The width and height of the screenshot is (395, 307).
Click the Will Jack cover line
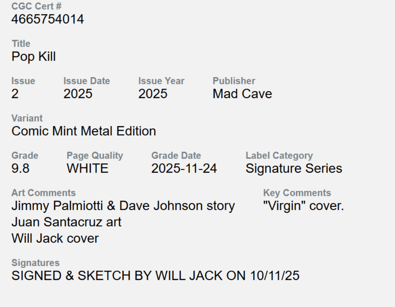(55, 238)
